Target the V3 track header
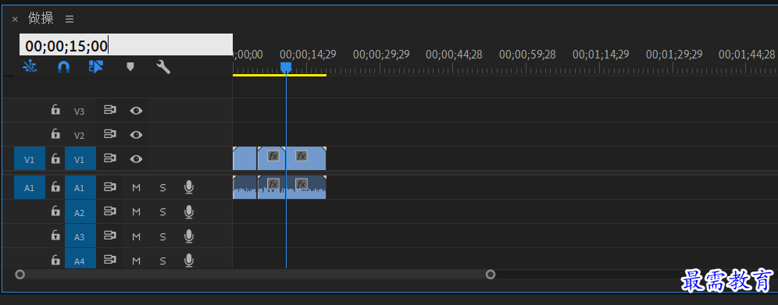 click(80, 111)
